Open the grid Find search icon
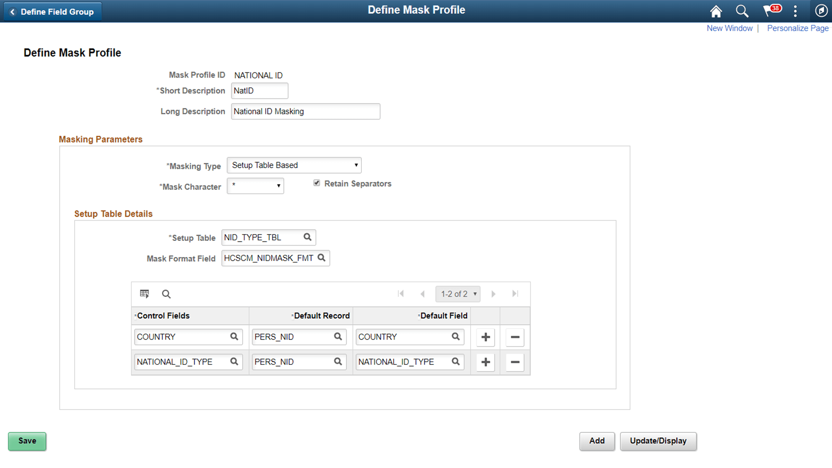832x468 pixels. tap(166, 294)
